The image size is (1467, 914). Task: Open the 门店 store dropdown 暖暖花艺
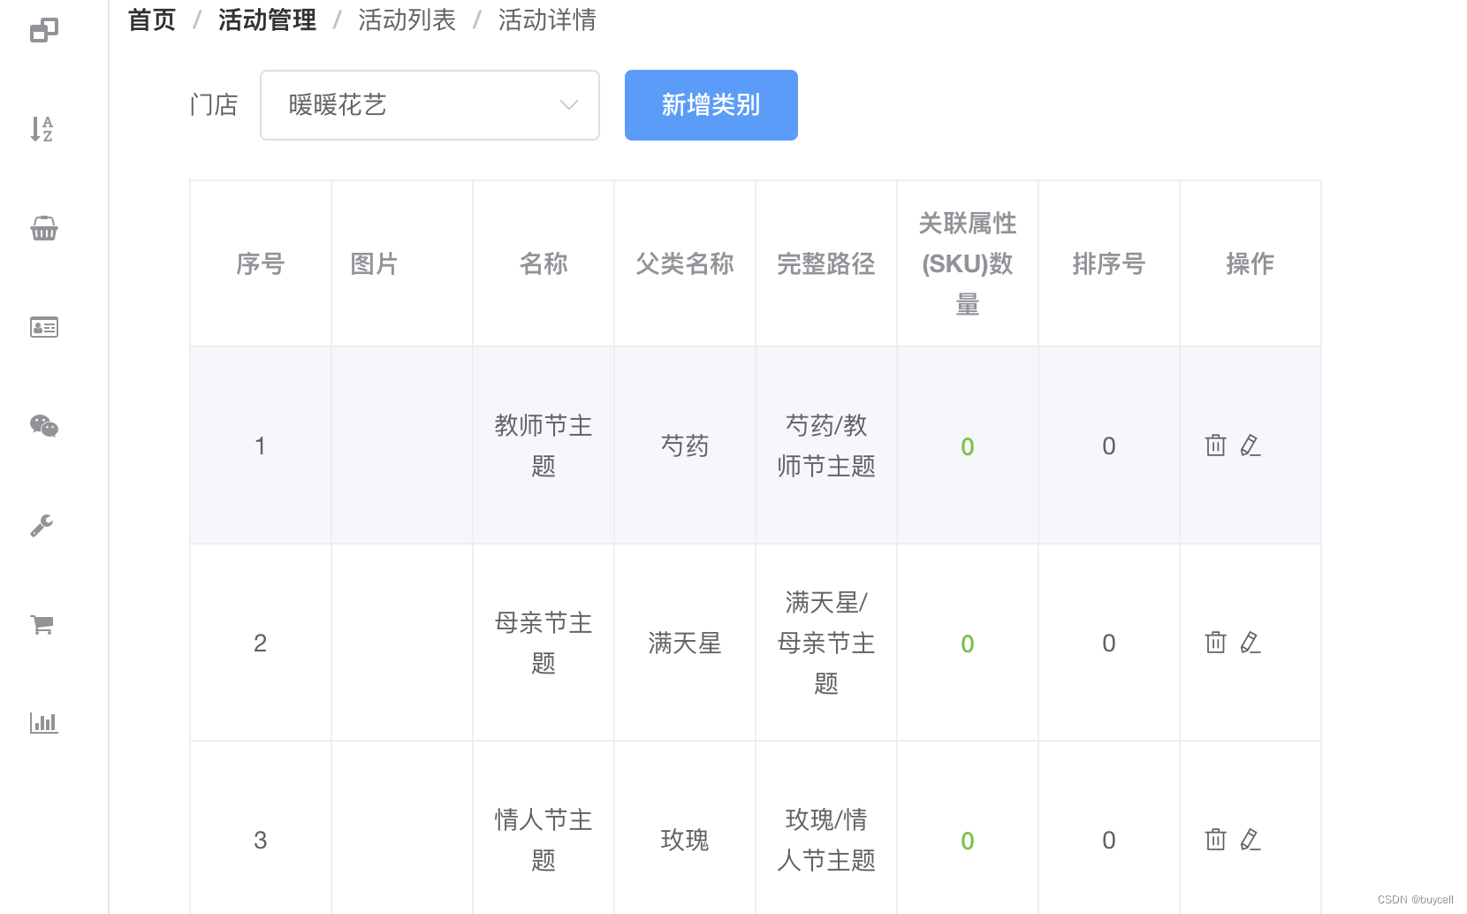[x=429, y=105]
